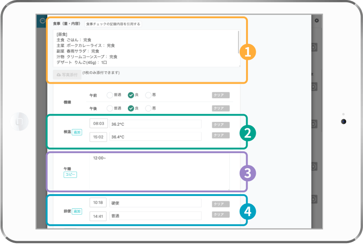Click the meal textarea scrollbar
Screen dimensions: 363x244
pyautogui.click(x=238, y=42)
